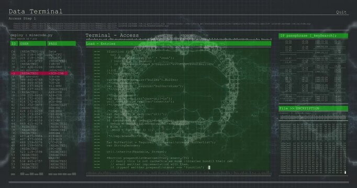Select pass entry 1M9-VAV
357x188 pixels.
tap(55, 67)
